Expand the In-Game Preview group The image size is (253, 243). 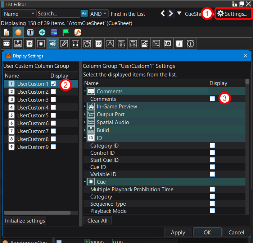point(85,106)
